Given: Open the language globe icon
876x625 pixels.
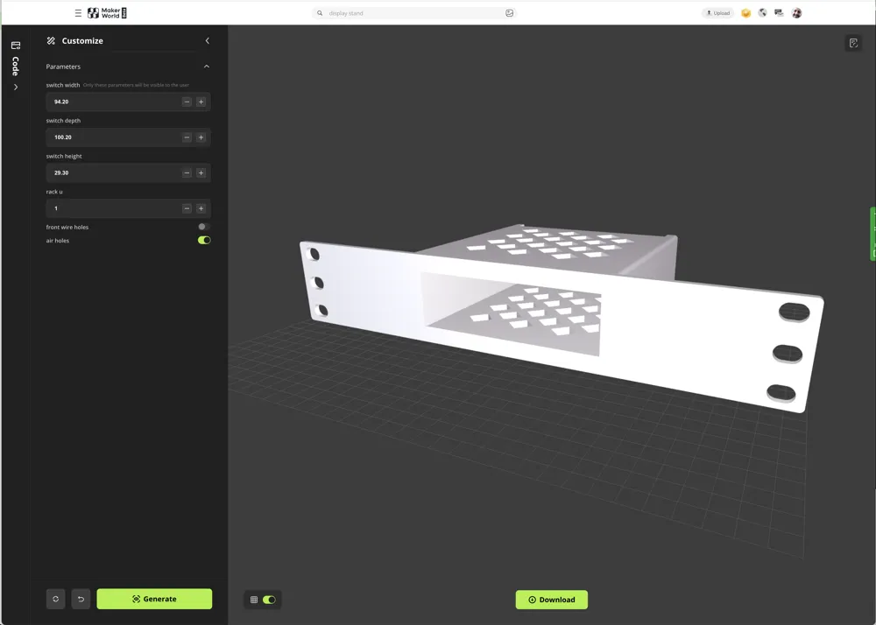Looking at the screenshot, I should coord(762,12).
